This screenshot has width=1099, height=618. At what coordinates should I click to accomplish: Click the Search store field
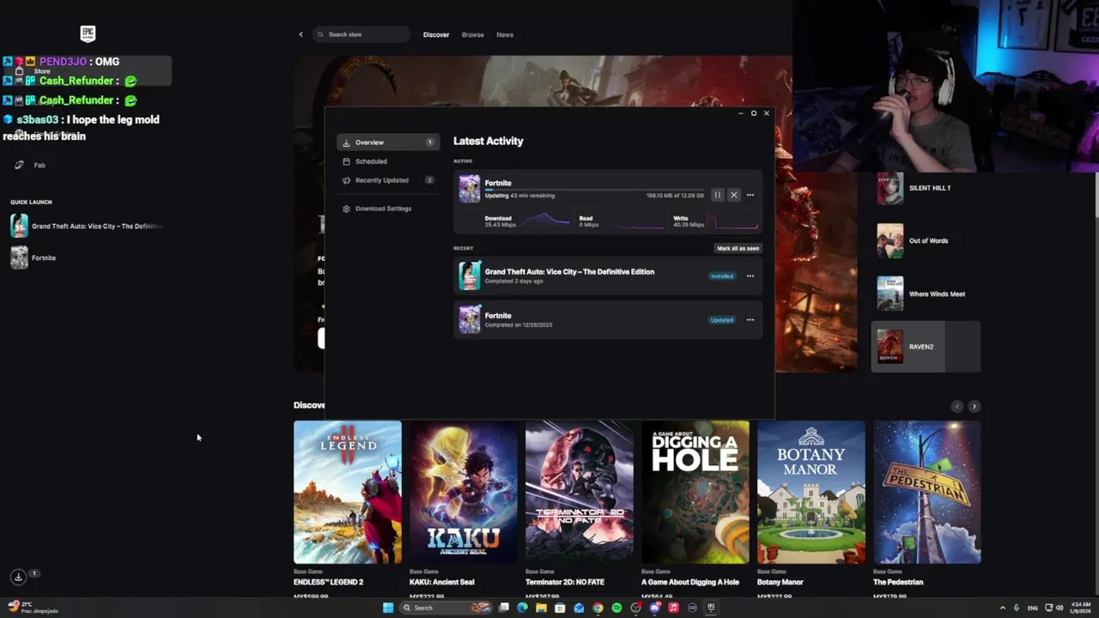coord(361,34)
